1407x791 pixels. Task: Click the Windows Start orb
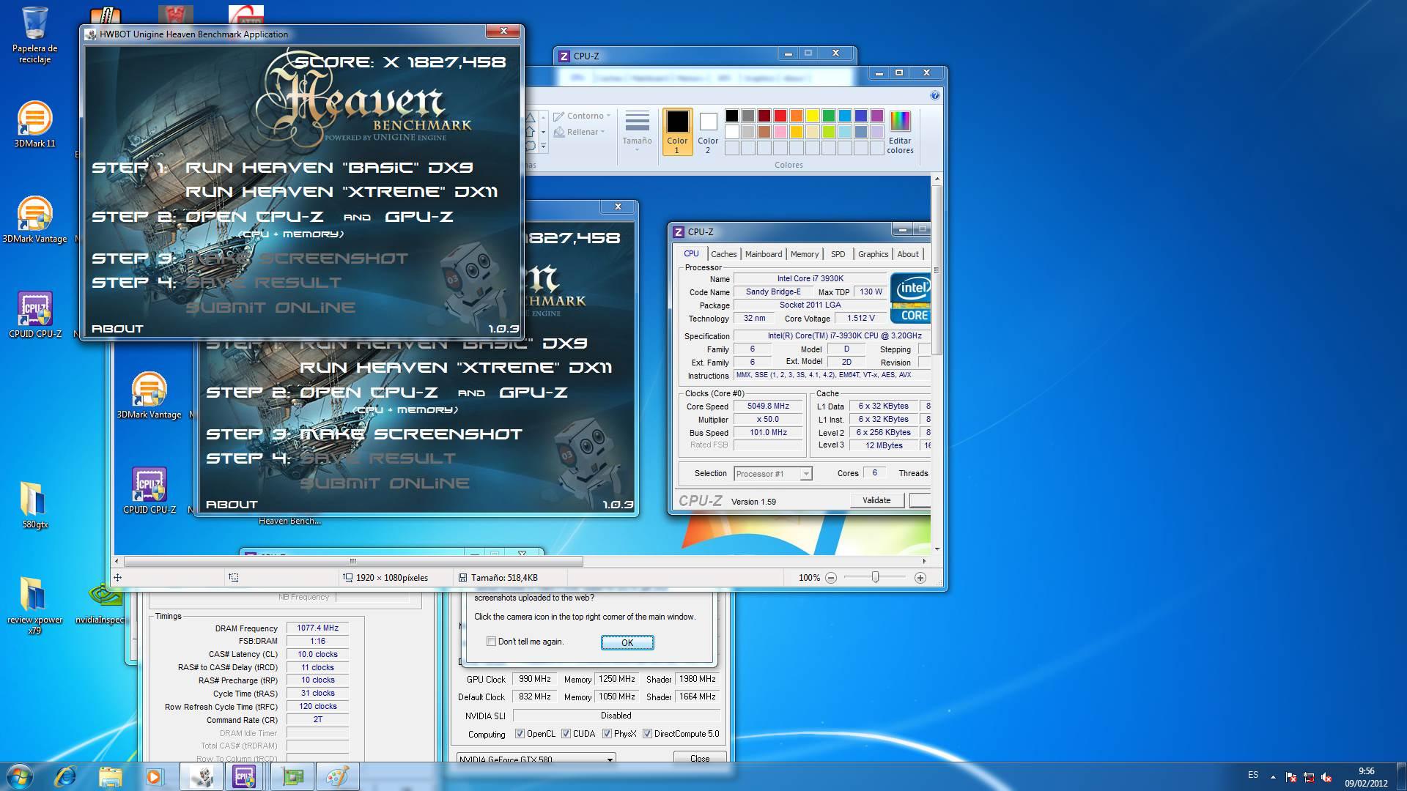pyautogui.click(x=20, y=776)
